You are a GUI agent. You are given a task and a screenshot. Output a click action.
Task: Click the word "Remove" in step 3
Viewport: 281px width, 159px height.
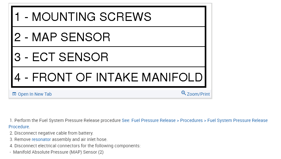coord(22,139)
